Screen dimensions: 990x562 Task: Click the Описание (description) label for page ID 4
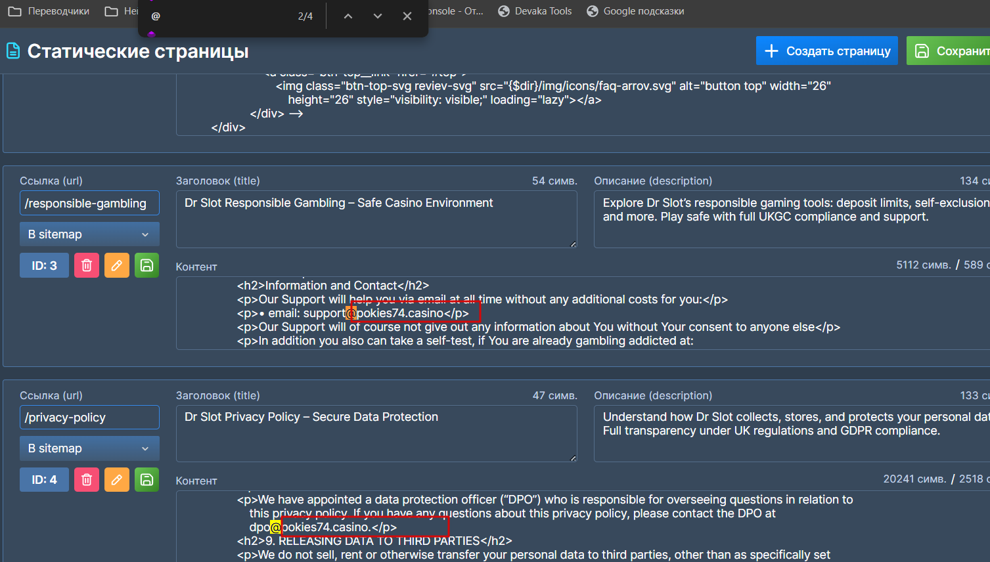pos(653,395)
